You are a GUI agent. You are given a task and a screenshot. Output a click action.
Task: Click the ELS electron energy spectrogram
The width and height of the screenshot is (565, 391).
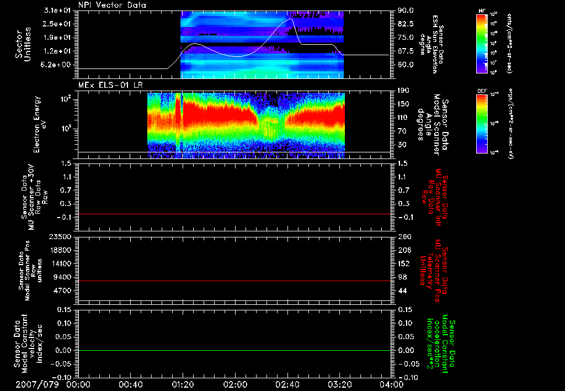246,125
